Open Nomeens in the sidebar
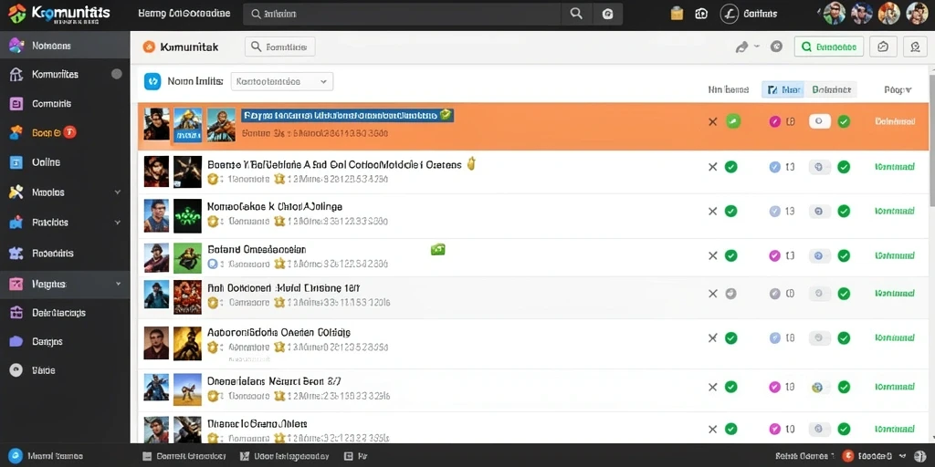935x467 pixels. coord(65,46)
